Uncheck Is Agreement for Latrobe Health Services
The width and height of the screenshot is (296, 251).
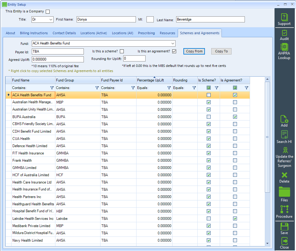[x=235, y=219]
